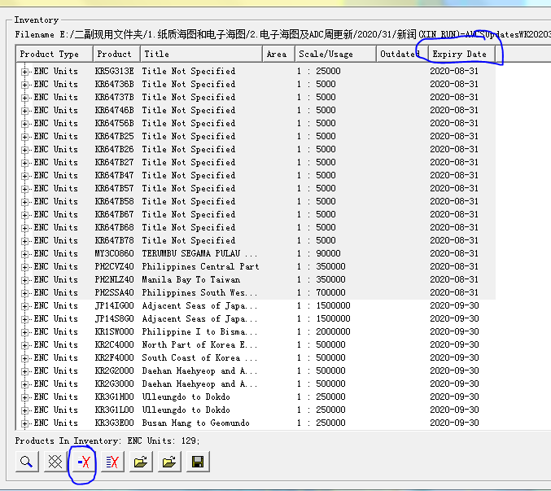Expand the PH2CVZ40 Philippines Central Part row
Image resolution: width=551 pixels, height=491 pixels.
point(24,267)
